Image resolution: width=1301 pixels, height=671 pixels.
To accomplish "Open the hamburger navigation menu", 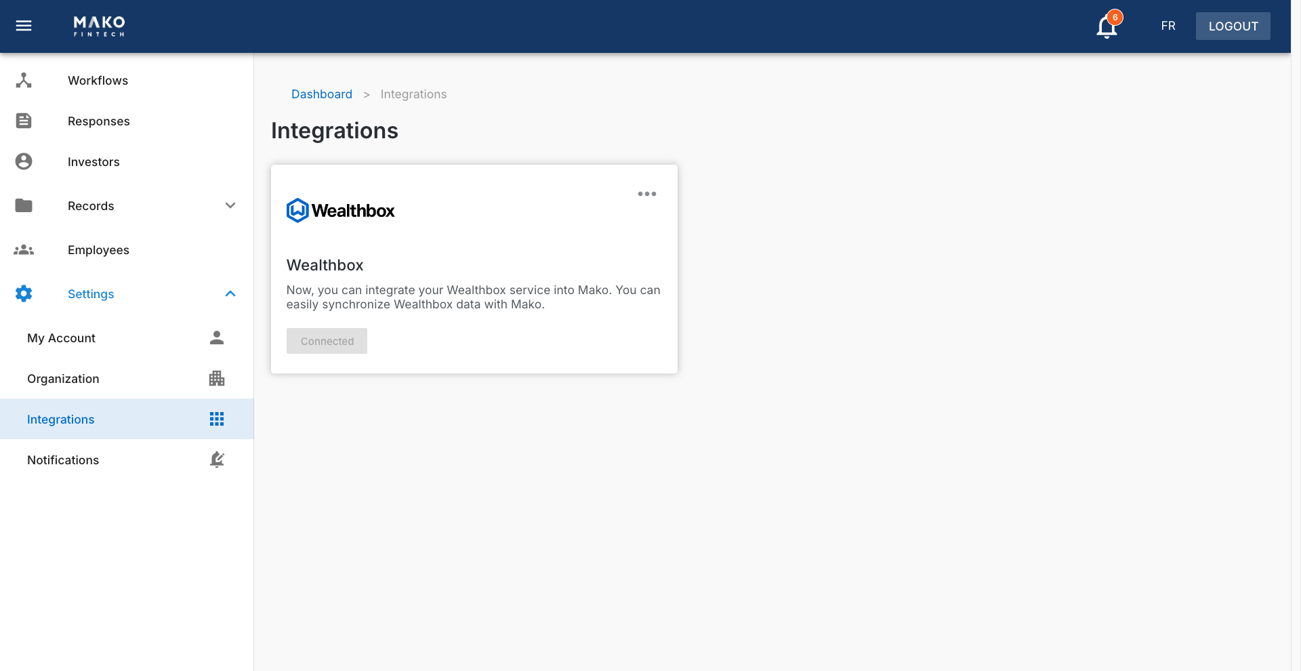I will point(24,26).
